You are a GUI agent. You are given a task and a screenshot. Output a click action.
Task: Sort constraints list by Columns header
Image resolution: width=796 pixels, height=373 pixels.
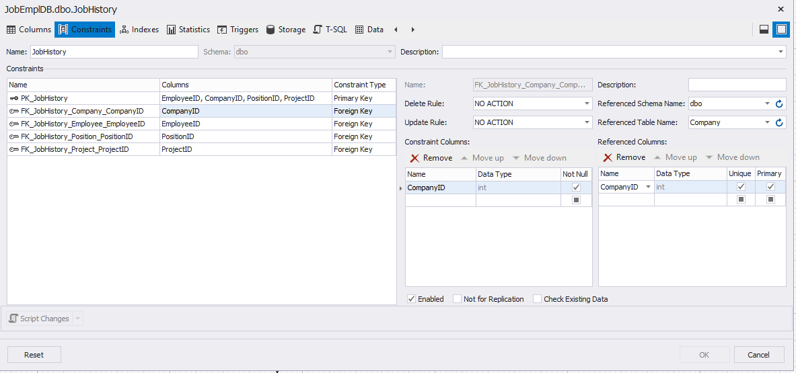click(x=246, y=85)
